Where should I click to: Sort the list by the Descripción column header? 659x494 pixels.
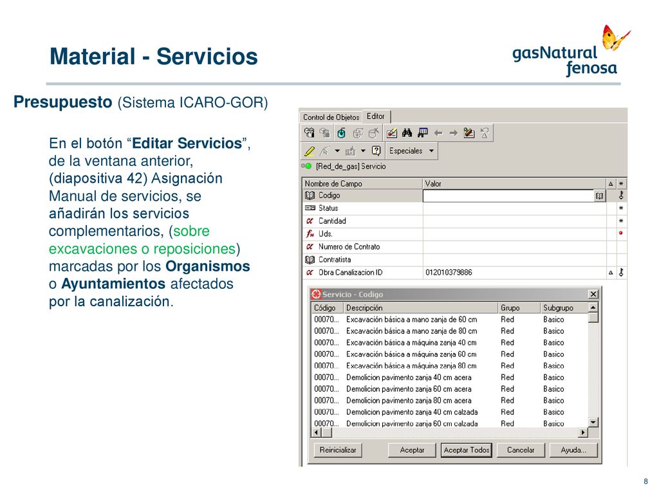pos(421,308)
